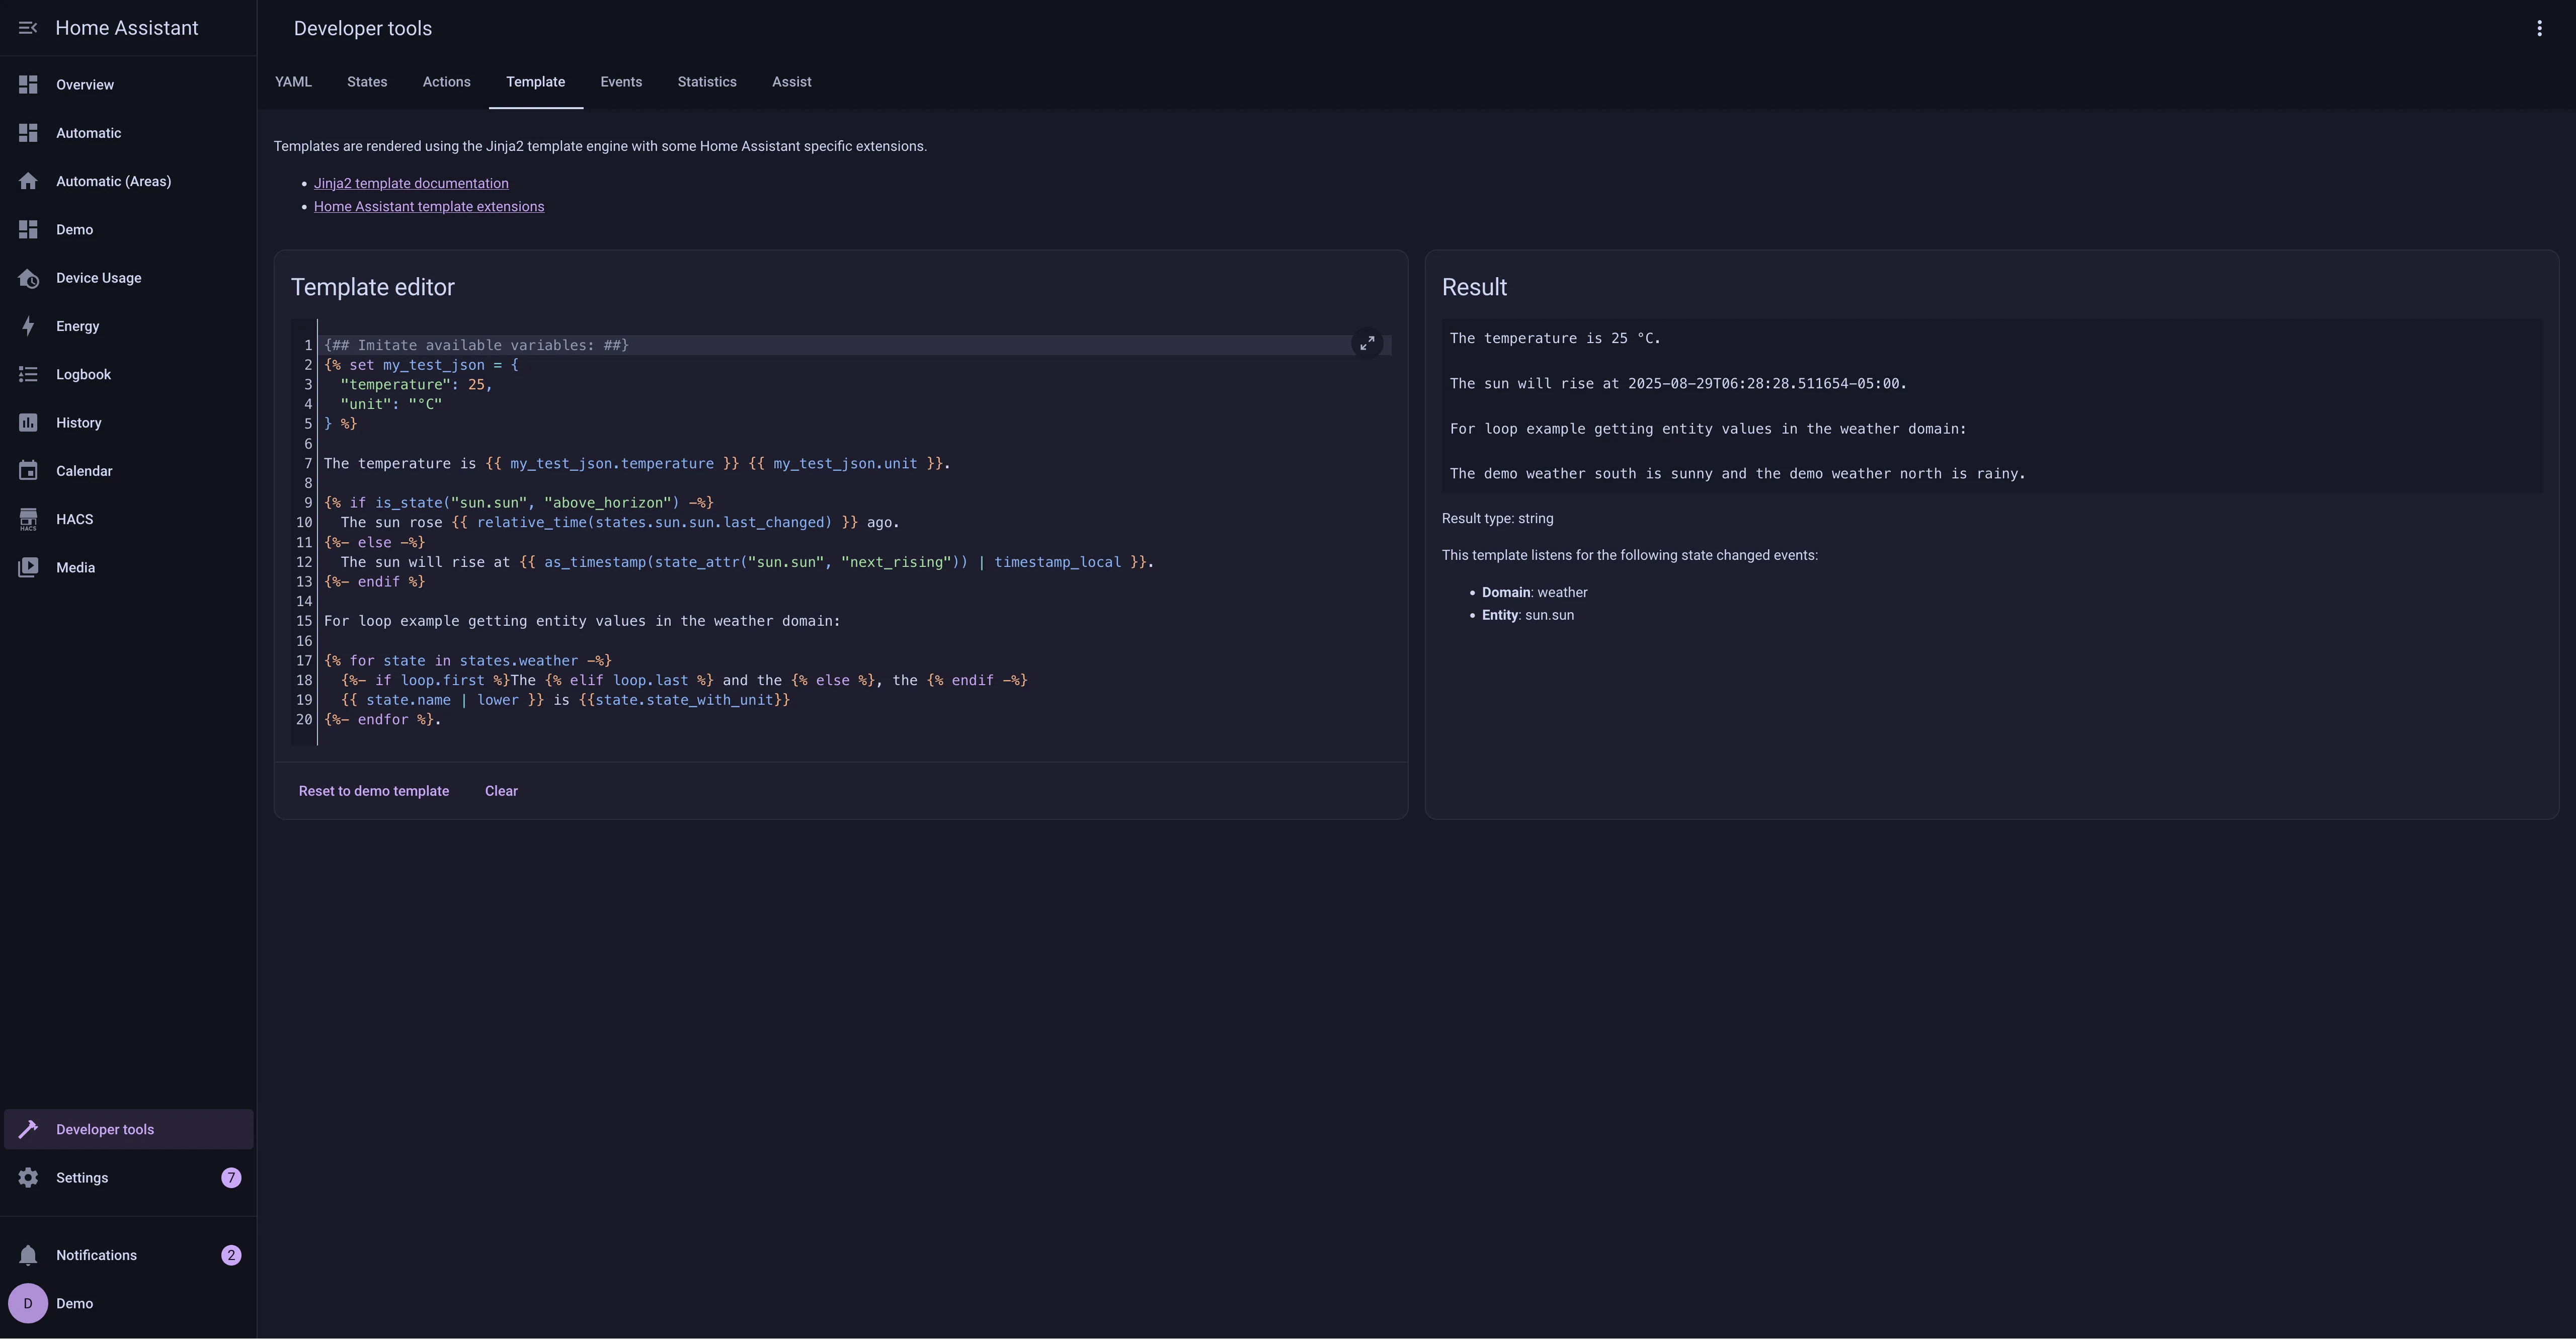
Task: Click the Notifications bell icon
Action: pos(28,1255)
